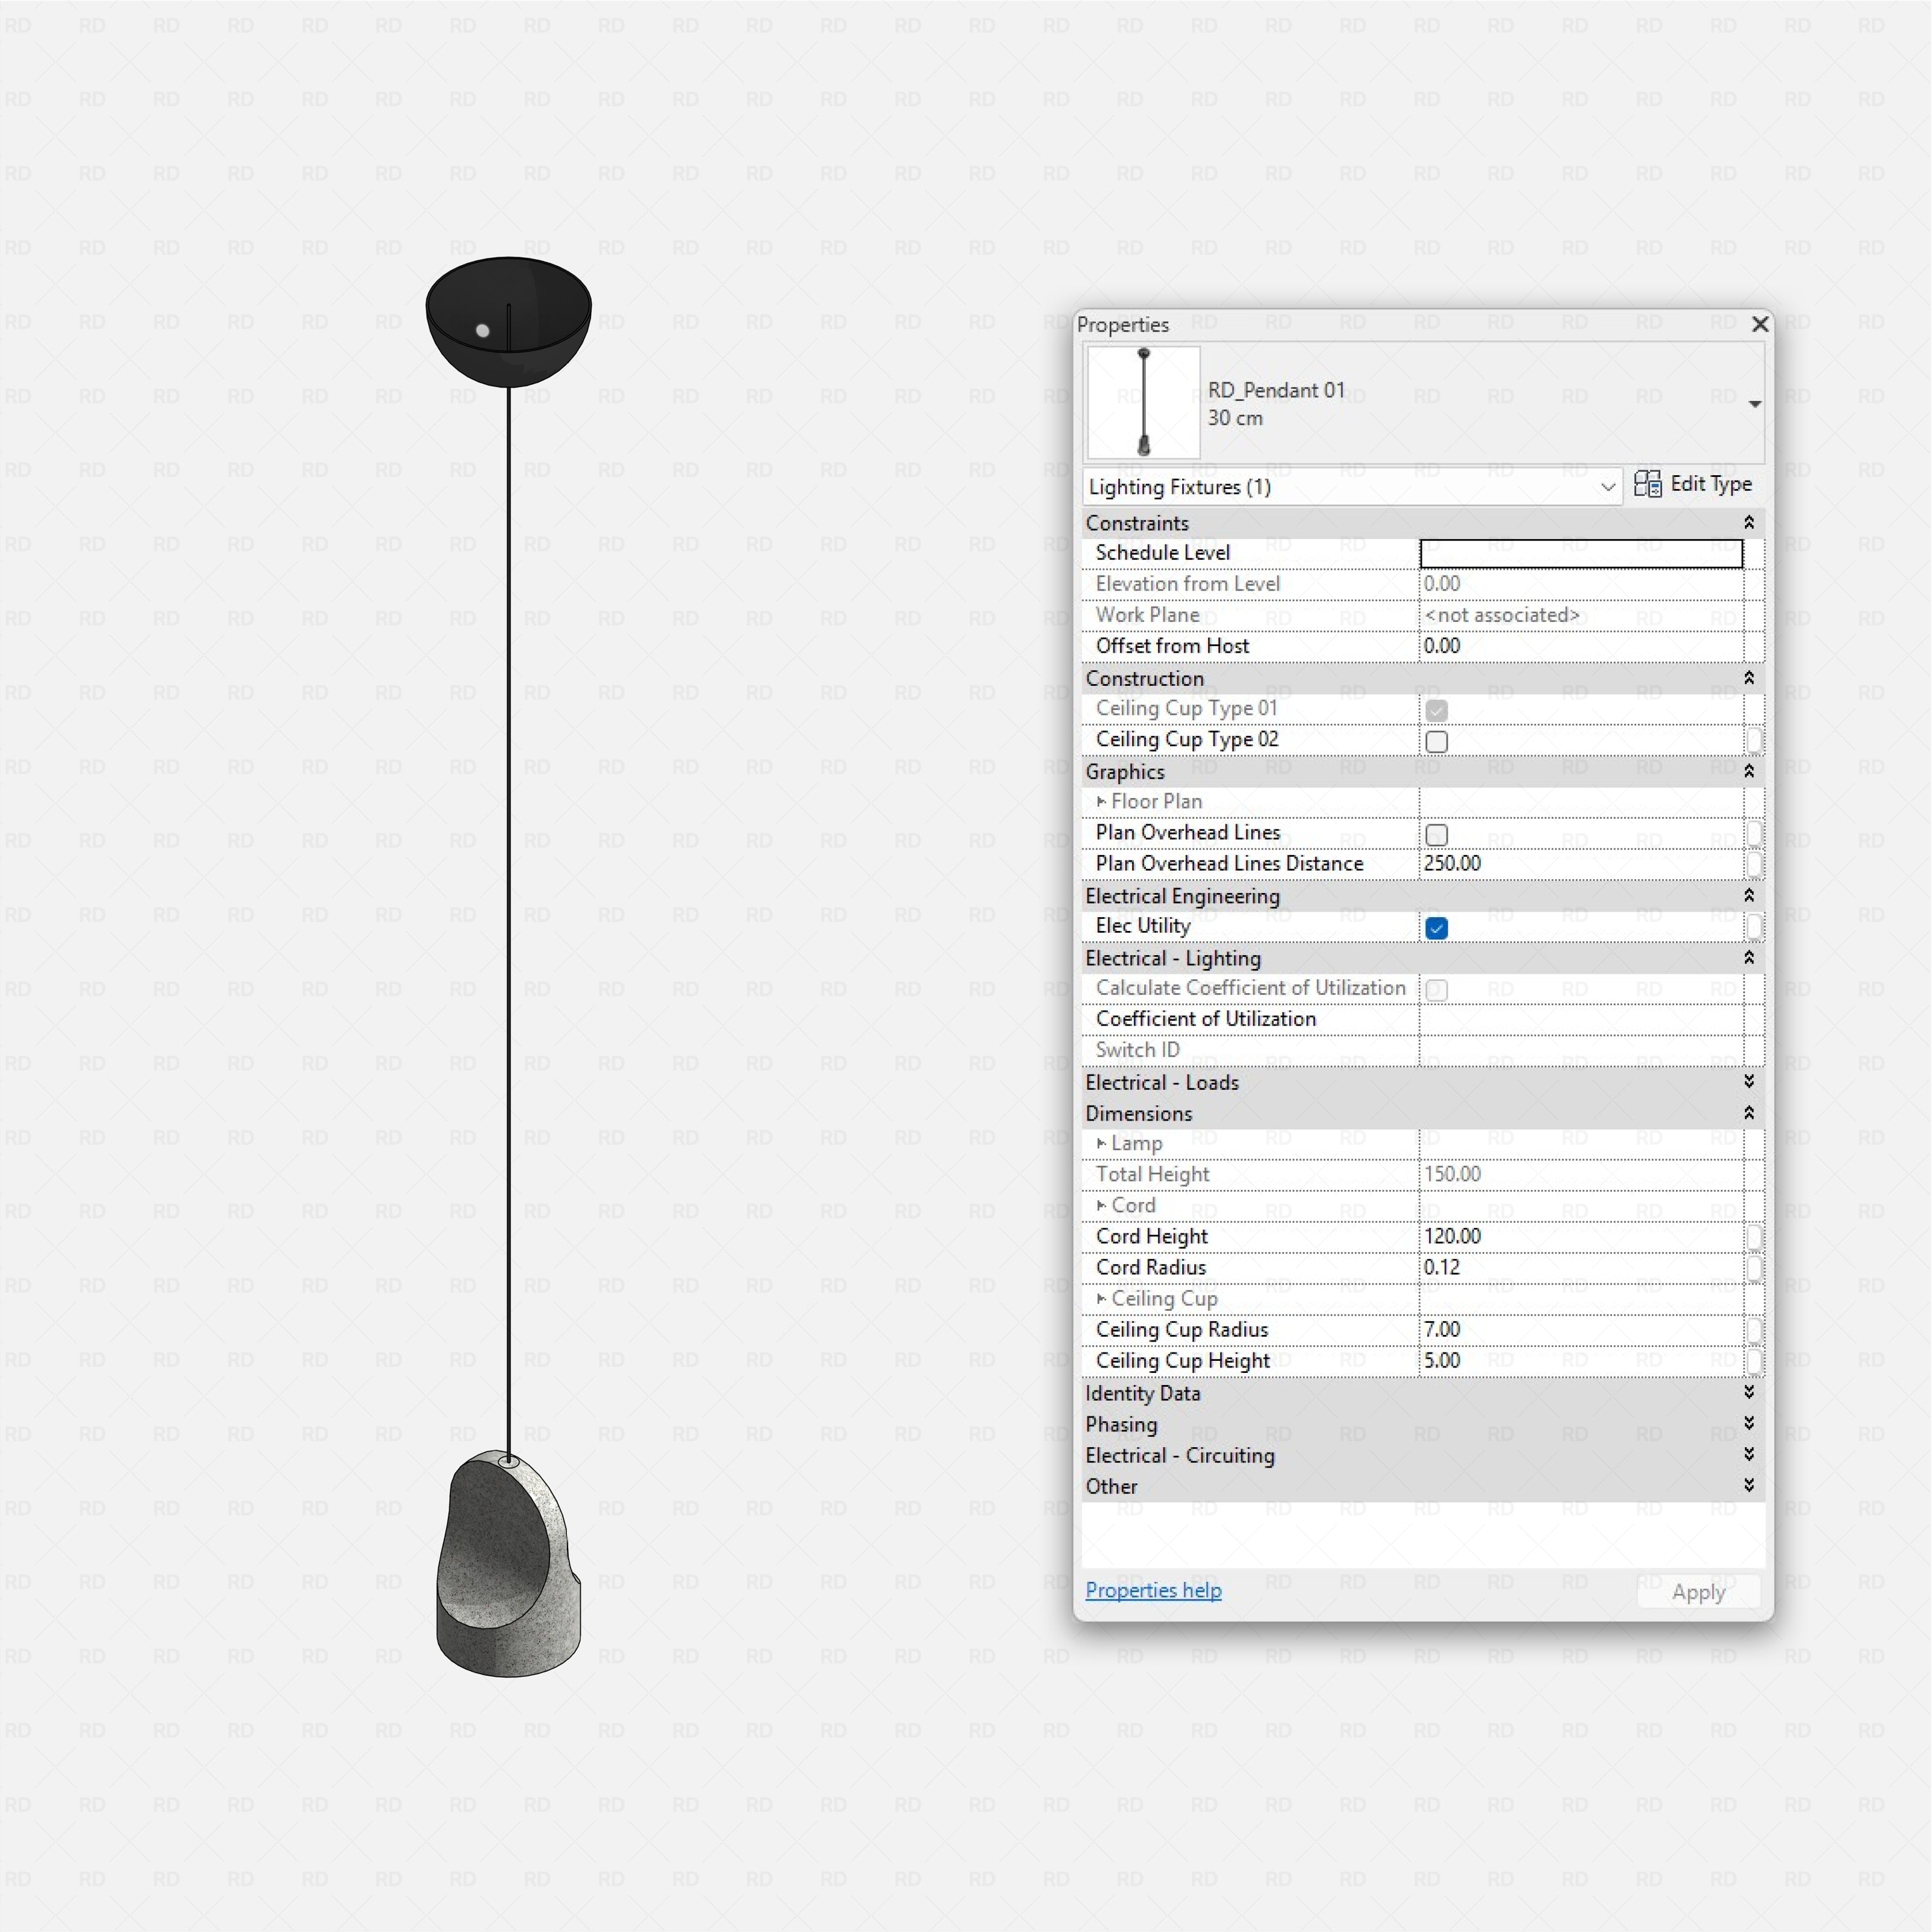Expand the Identity Data section
Image resolution: width=1932 pixels, height=1932 pixels.
click(1748, 1392)
